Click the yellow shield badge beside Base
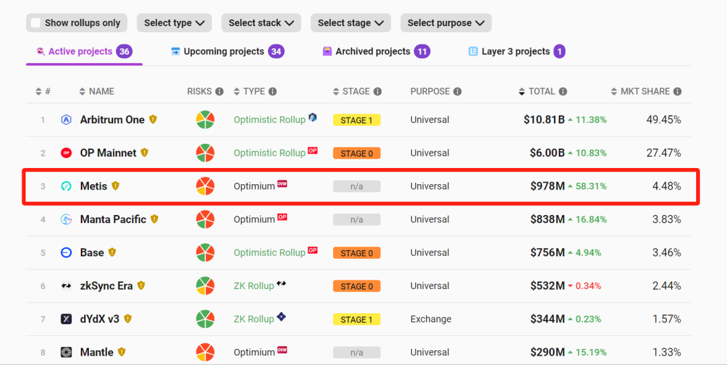This screenshot has height=365, width=727. pyautogui.click(x=112, y=253)
